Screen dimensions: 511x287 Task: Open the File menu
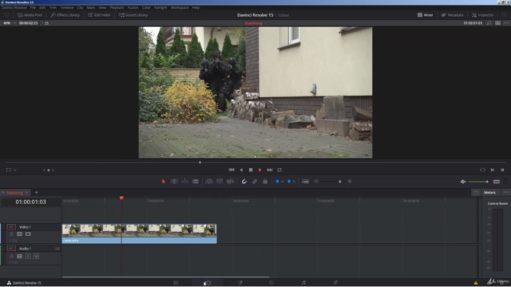click(x=33, y=7)
